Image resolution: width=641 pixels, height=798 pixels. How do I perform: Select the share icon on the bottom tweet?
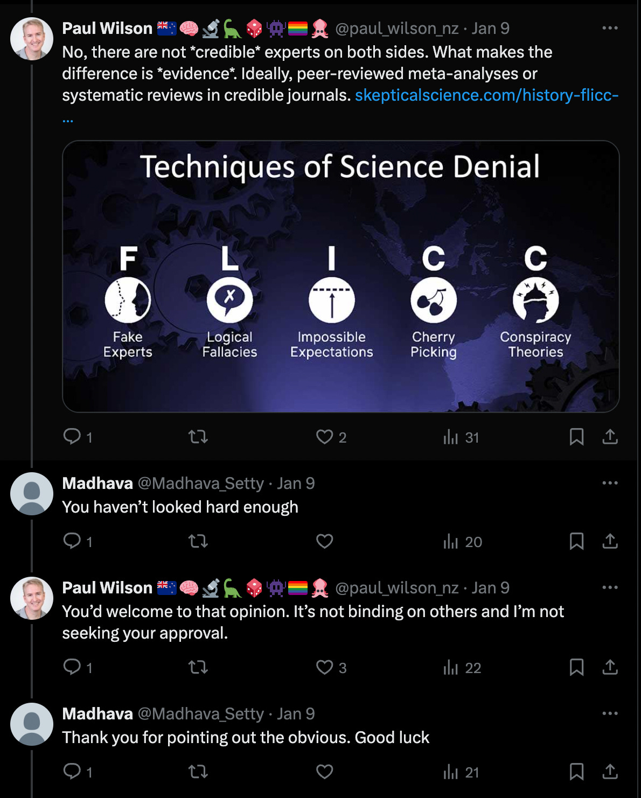coord(609,772)
